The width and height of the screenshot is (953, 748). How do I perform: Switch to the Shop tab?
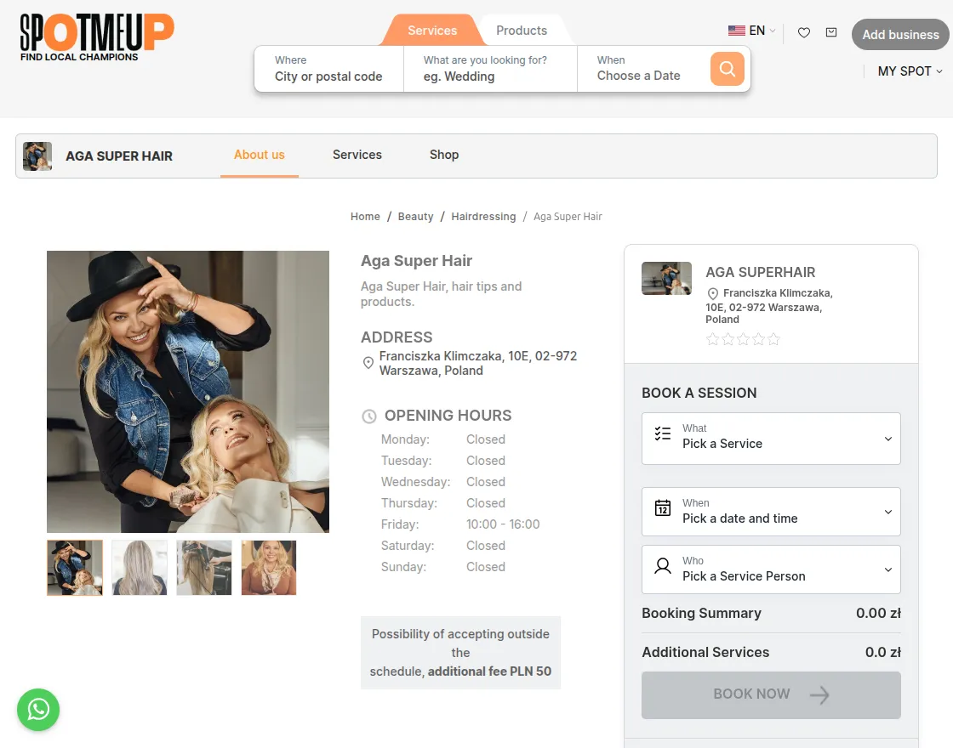click(x=443, y=155)
